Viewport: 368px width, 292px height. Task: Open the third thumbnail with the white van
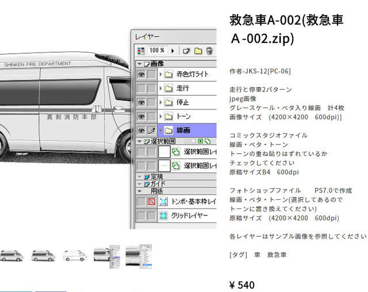click(x=74, y=254)
